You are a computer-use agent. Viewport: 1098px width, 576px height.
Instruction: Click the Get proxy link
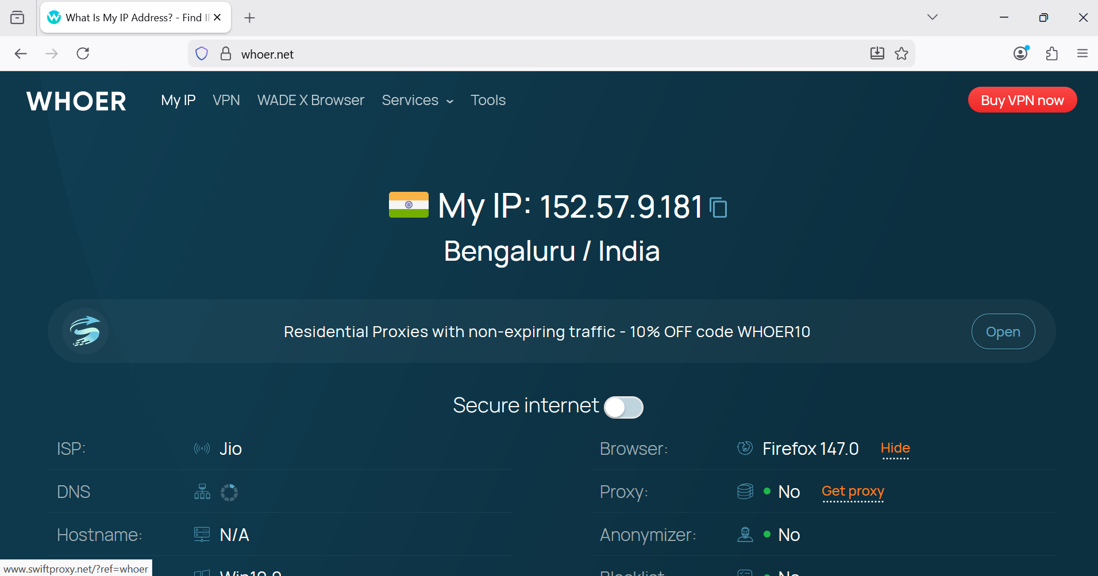coord(853,492)
